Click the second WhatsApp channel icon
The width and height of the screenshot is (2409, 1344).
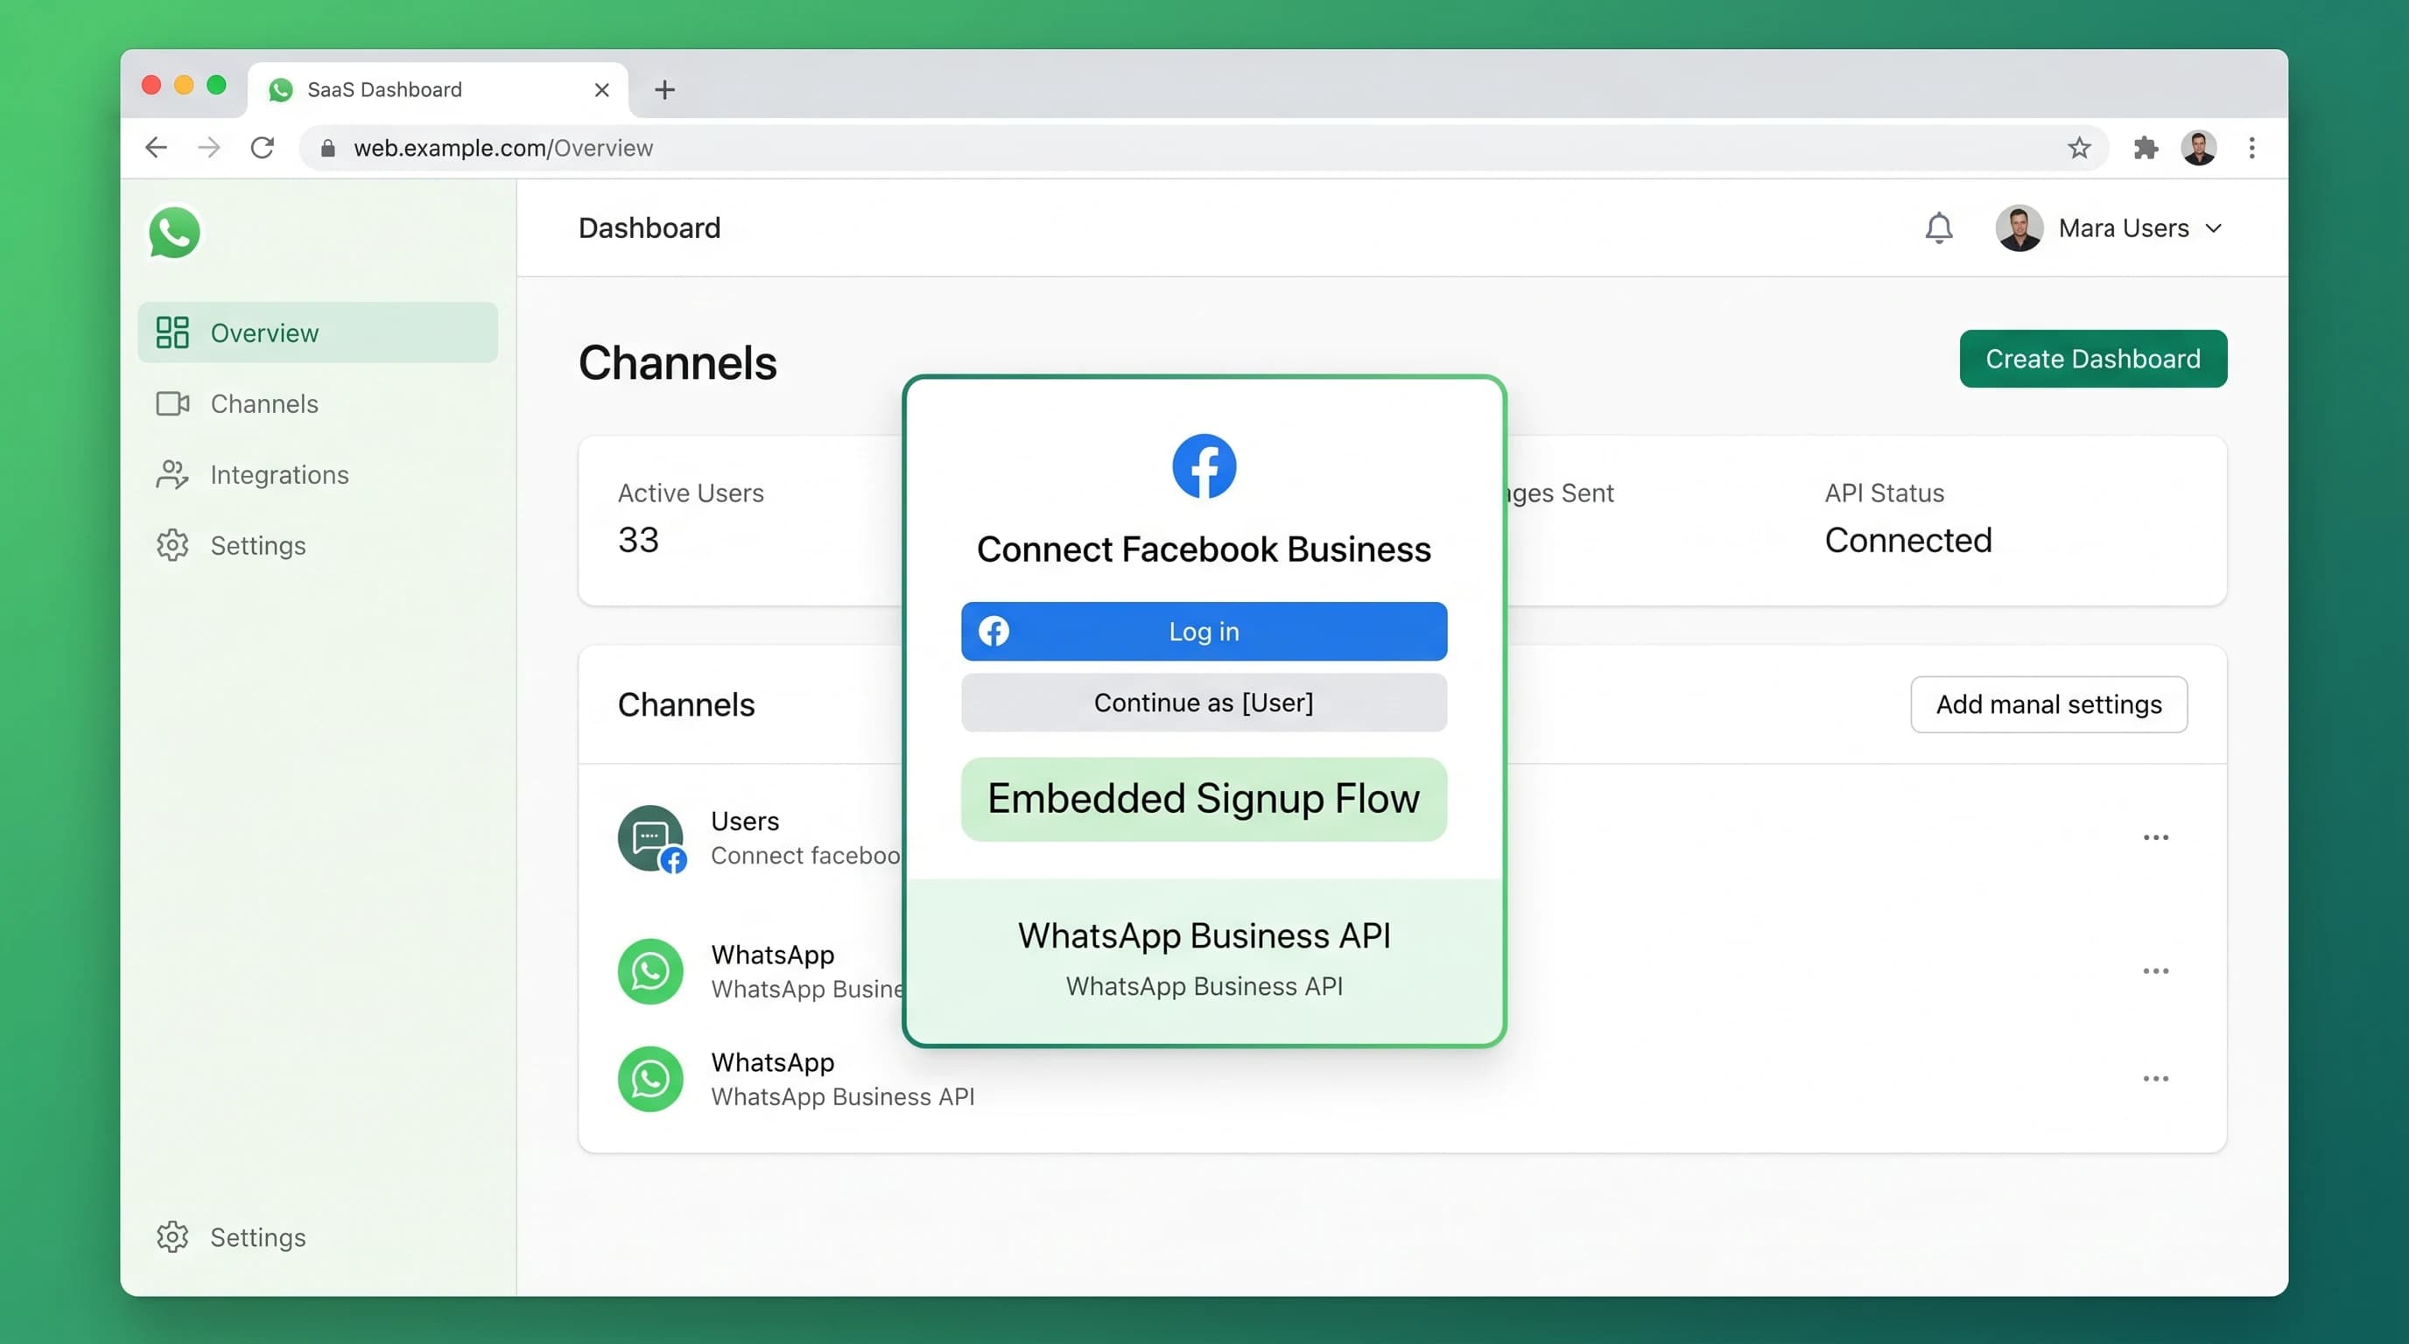[x=650, y=1079]
